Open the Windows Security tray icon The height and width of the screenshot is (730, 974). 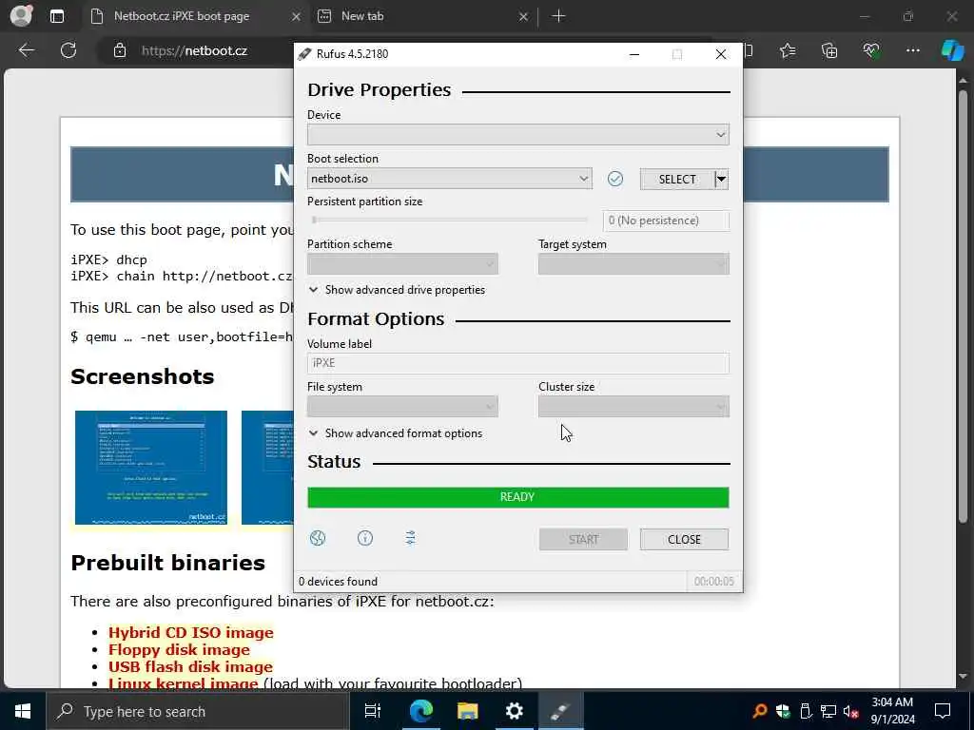coord(783,711)
